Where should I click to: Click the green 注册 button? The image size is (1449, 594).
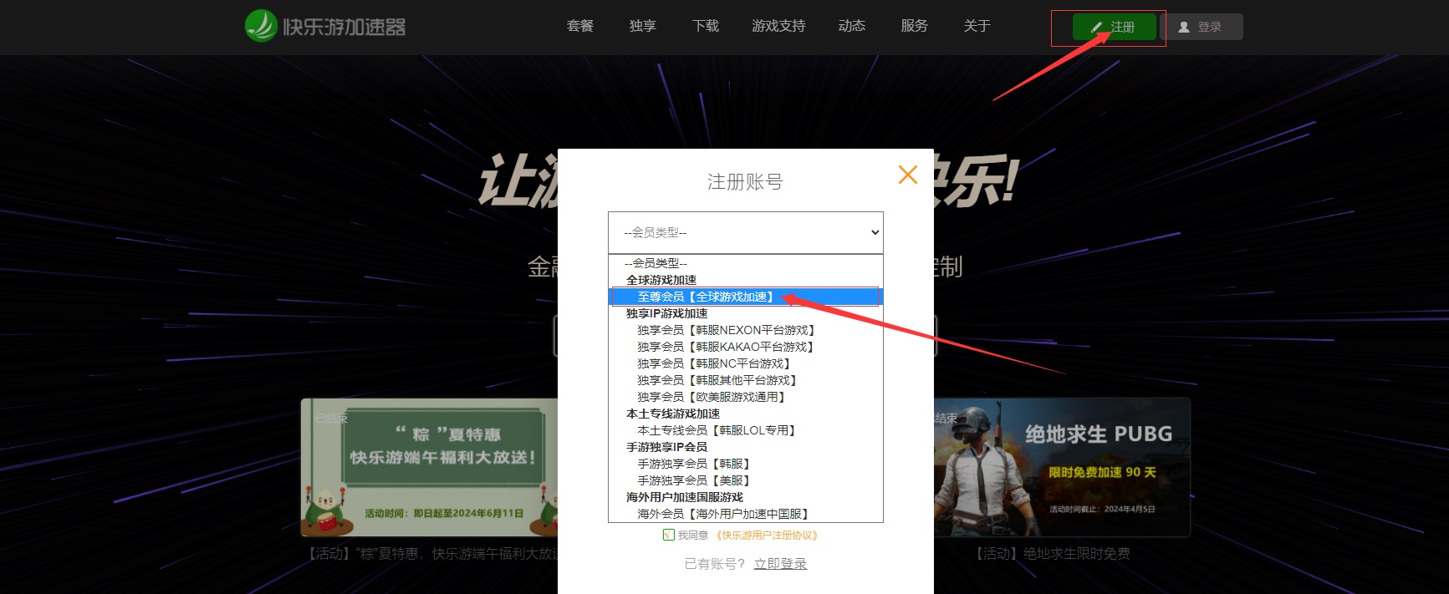click(x=1114, y=27)
